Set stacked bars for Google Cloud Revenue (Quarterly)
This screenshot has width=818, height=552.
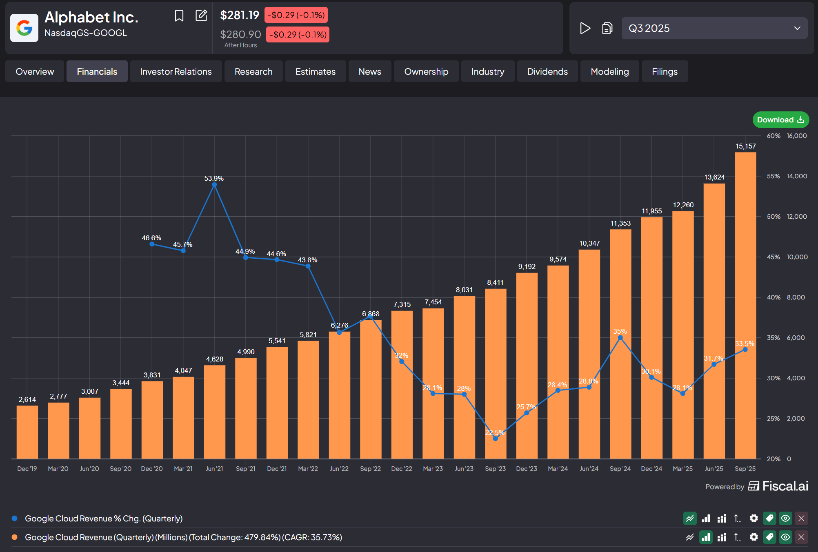722,537
